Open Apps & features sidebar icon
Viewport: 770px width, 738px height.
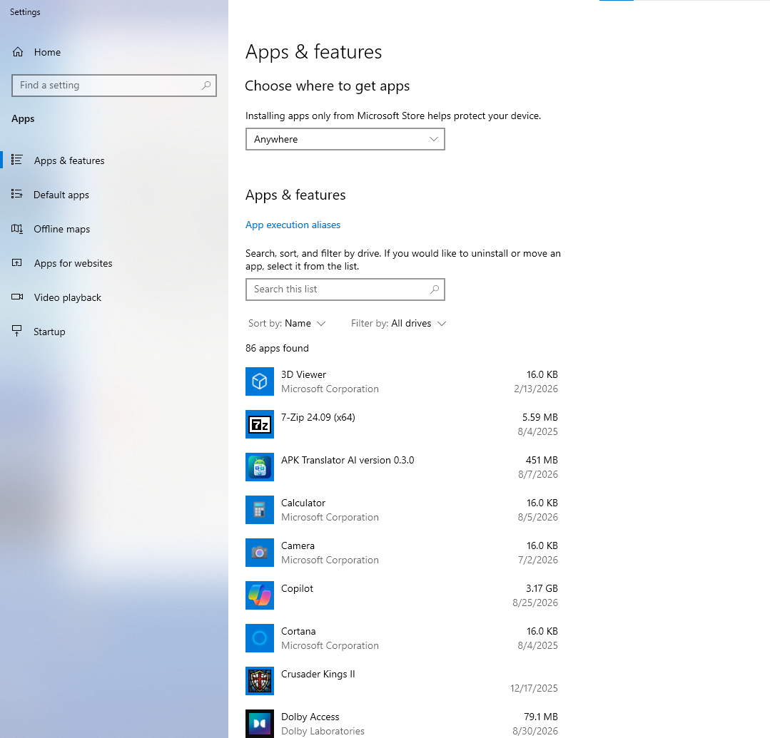(x=17, y=160)
